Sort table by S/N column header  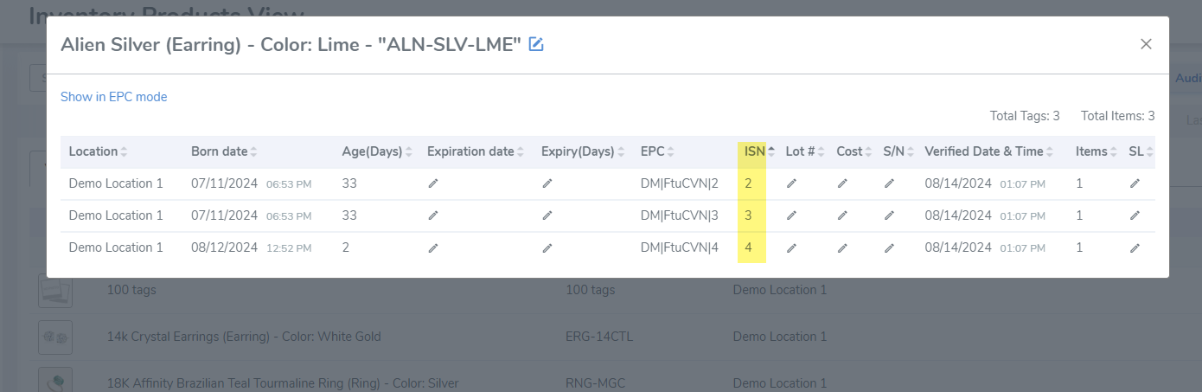[x=898, y=151]
